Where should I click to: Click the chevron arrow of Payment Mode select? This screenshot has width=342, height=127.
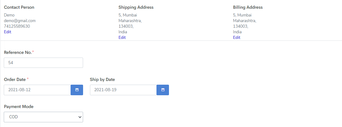click(x=80, y=117)
